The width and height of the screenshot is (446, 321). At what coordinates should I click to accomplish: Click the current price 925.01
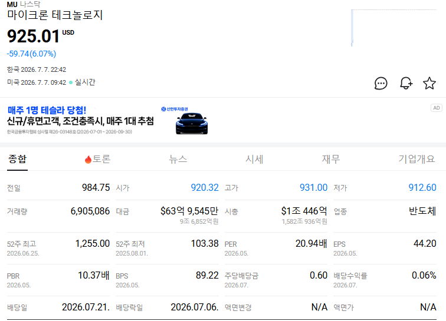(x=34, y=37)
